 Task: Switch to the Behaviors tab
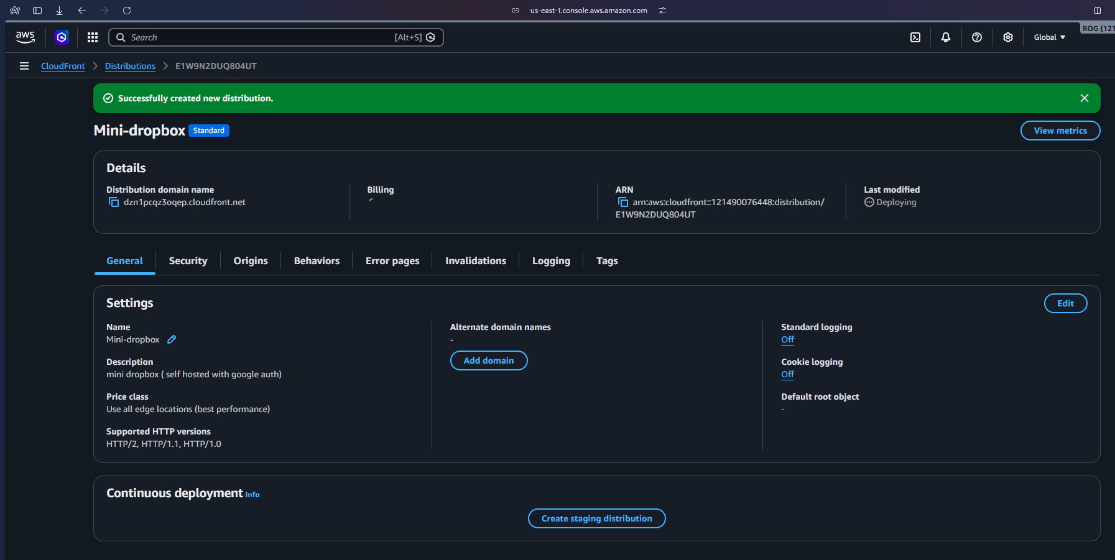(x=317, y=261)
